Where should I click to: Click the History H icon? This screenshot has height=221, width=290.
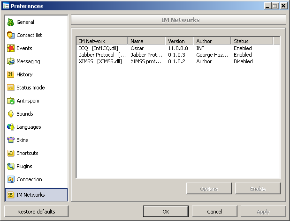point(10,74)
